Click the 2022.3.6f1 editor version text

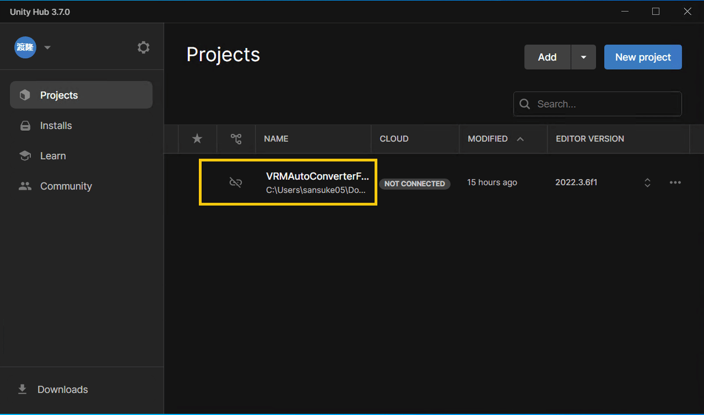click(x=576, y=183)
